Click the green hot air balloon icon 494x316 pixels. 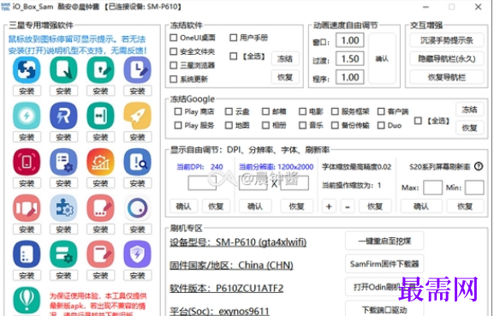27,301
